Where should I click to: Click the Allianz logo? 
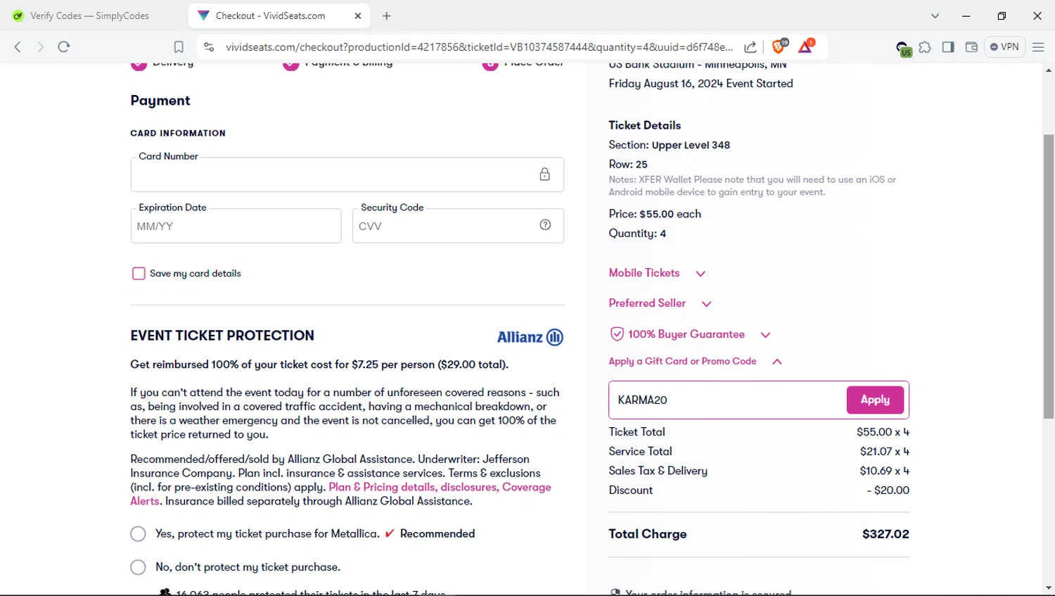coord(530,337)
